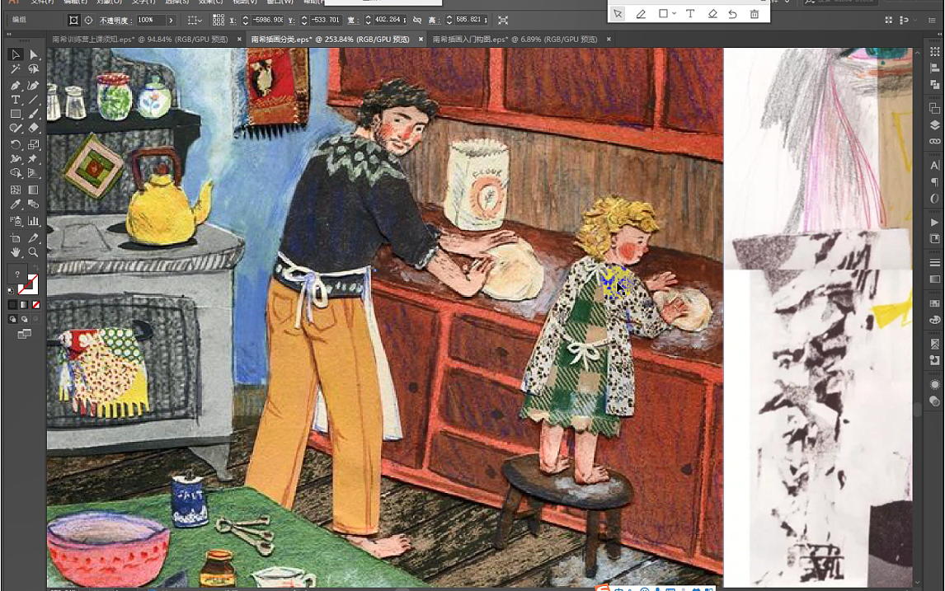Select the Rotate tool
945x591 pixels.
click(x=16, y=144)
